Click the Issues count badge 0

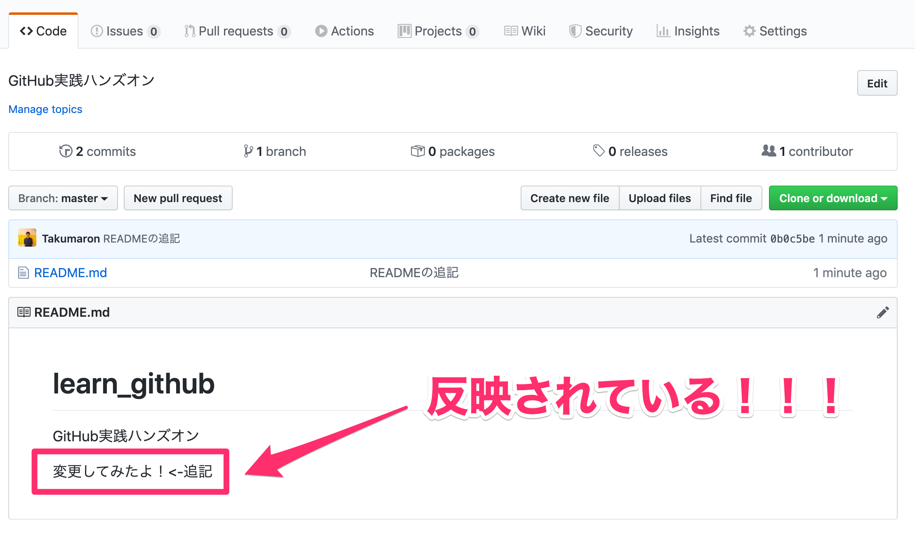click(153, 31)
